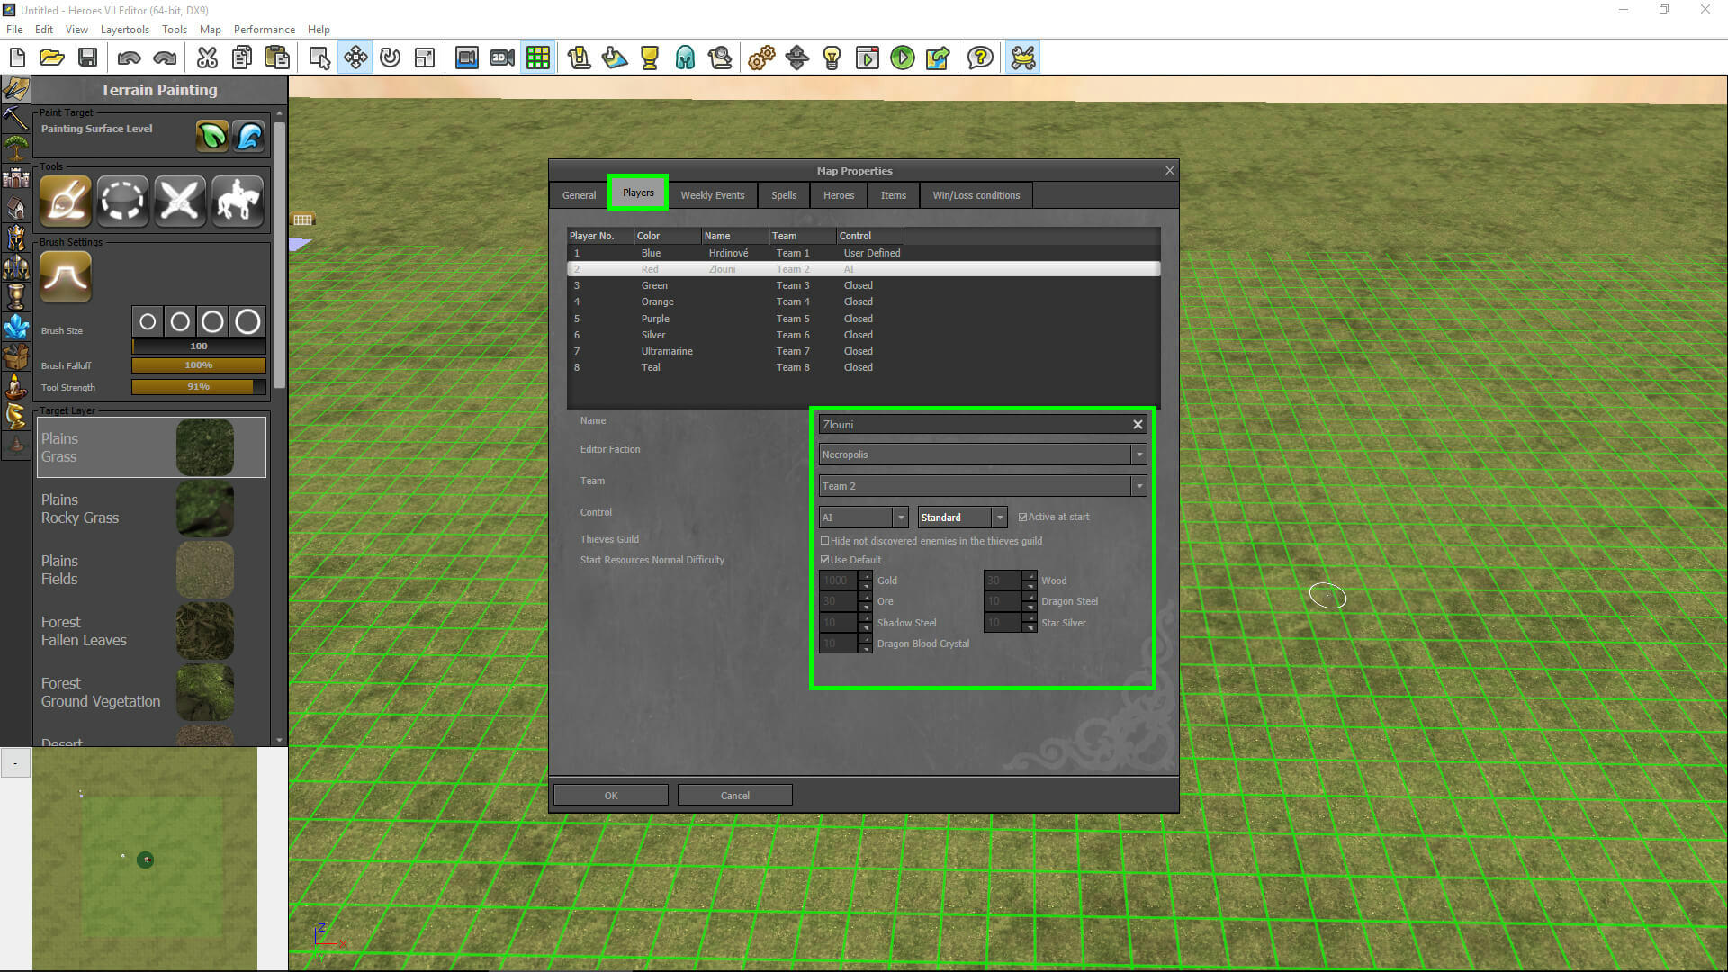
Task: Select player 1 Blue Hrdinové row
Action: click(863, 253)
